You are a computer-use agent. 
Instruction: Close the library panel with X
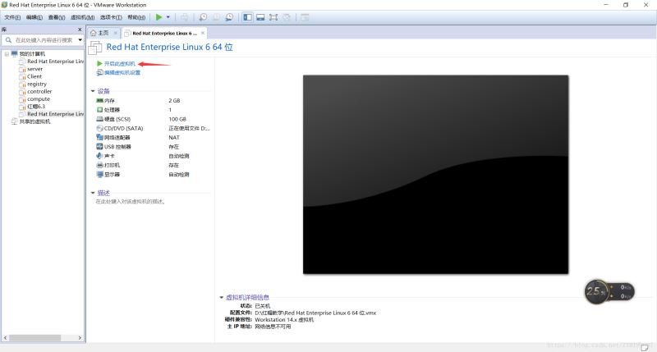pyautogui.click(x=80, y=29)
